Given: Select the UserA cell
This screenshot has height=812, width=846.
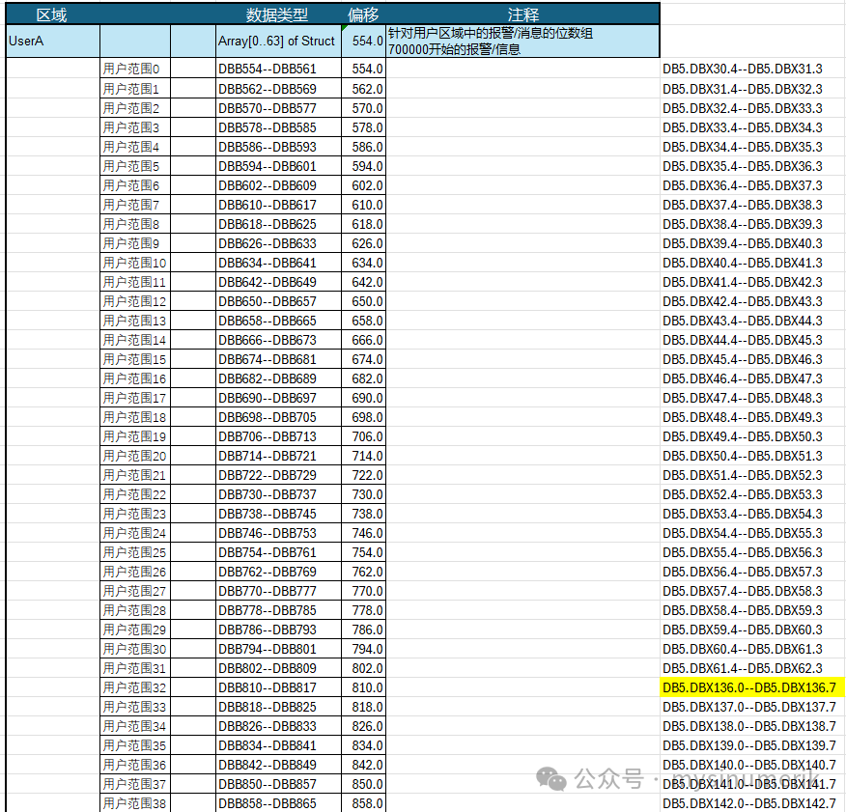Looking at the screenshot, I should (x=52, y=42).
